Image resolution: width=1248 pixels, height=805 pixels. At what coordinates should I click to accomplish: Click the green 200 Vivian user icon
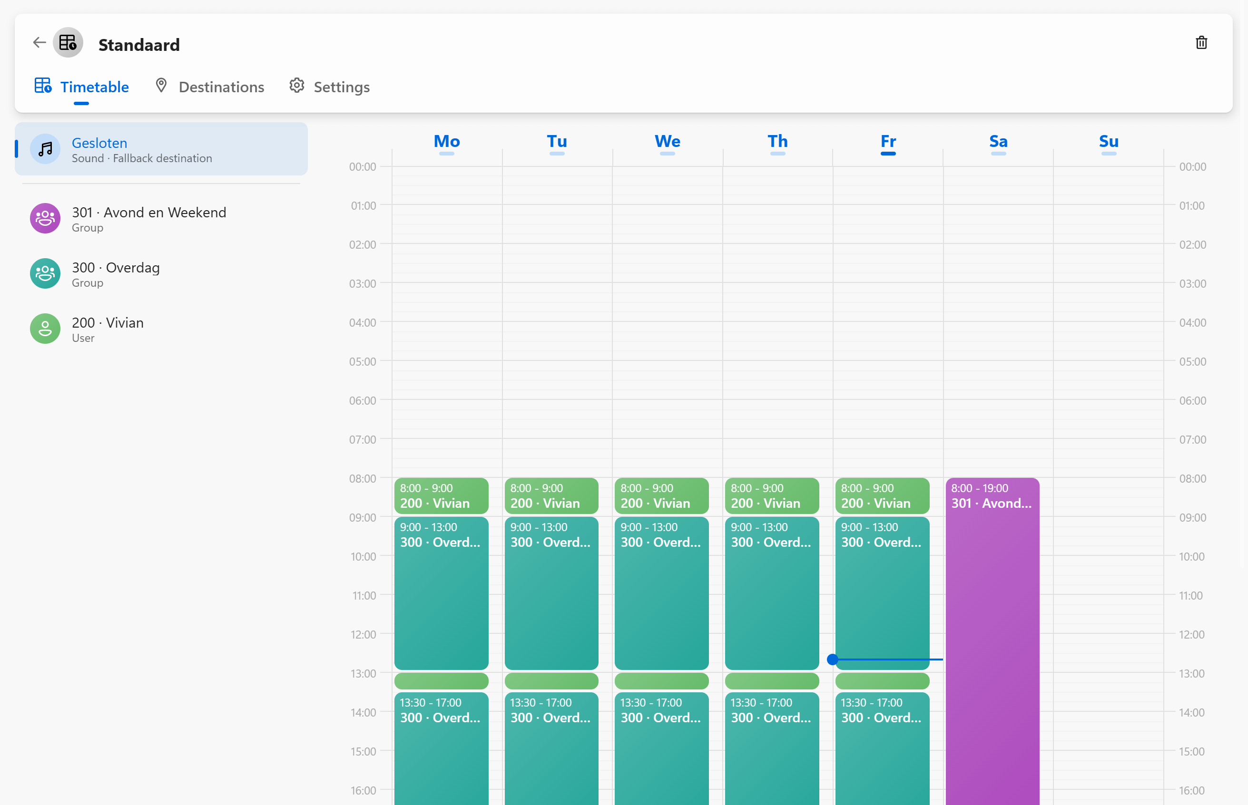coord(45,329)
